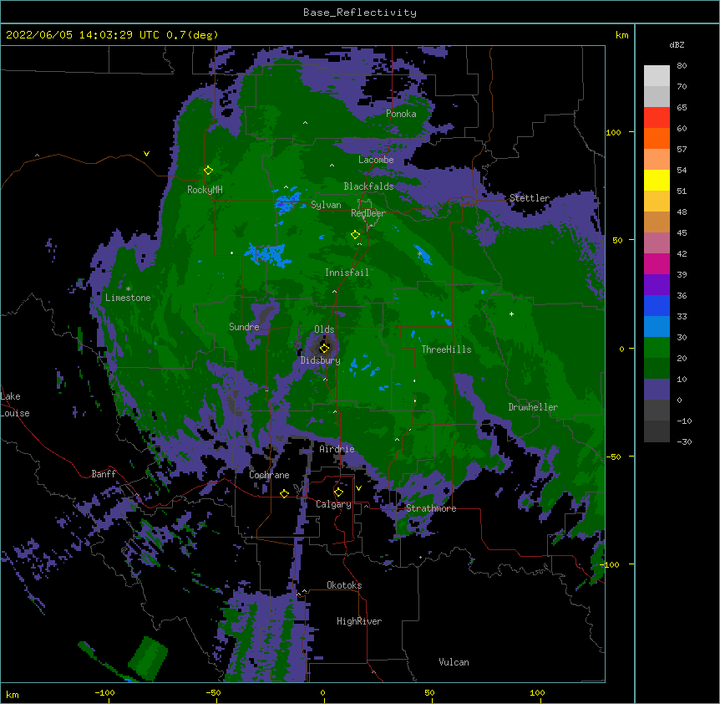Click the Base_Reflectivity title
The image size is (720, 704).
(360, 13)
